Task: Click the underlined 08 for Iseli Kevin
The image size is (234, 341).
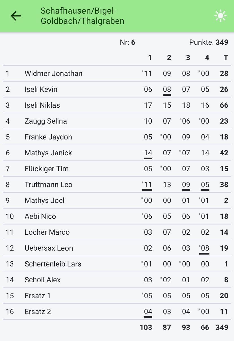Action: coord(167,90)
